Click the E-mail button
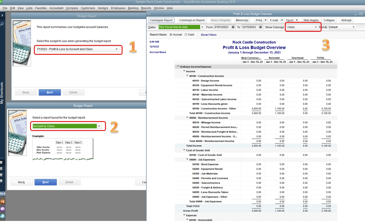Screen dimensions: 365x222 (274, 20)
